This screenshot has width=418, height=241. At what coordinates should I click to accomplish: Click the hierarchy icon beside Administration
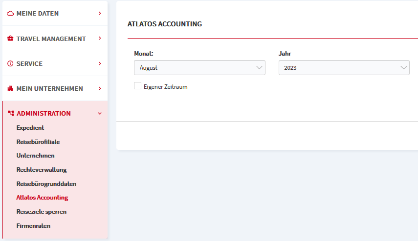pos(11,113)
